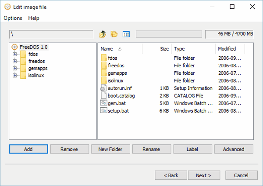263x186 pixels.
Task: Click the go up one folder icon
Action: point(103,34)
